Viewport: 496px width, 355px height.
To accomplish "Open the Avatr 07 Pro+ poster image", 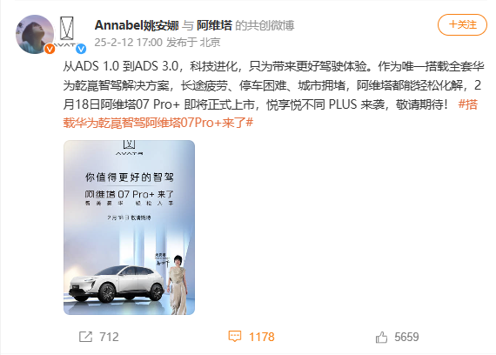I will point(129,227).
